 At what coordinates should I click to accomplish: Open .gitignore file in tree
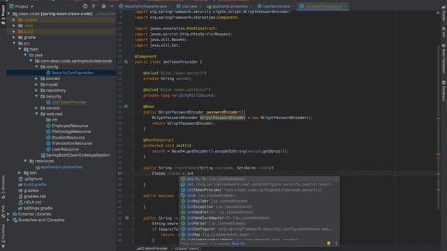33,178
